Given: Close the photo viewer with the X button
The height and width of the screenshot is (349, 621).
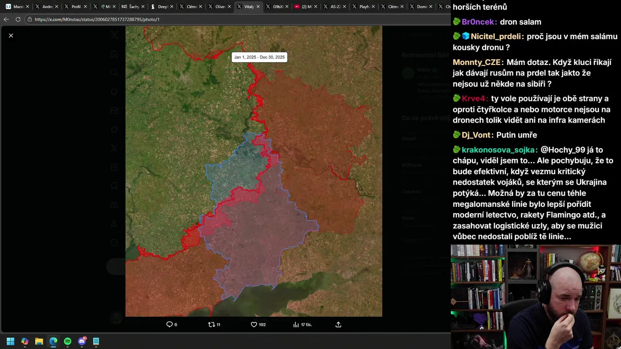Looking at the screenshot, I should (x=11, y=35).
